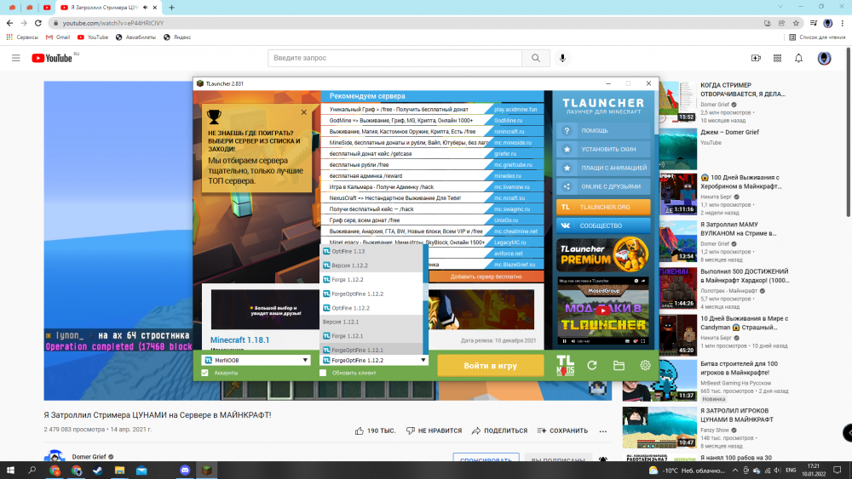Select OptiFine 1.13 in version list

[x=371, y=251]
